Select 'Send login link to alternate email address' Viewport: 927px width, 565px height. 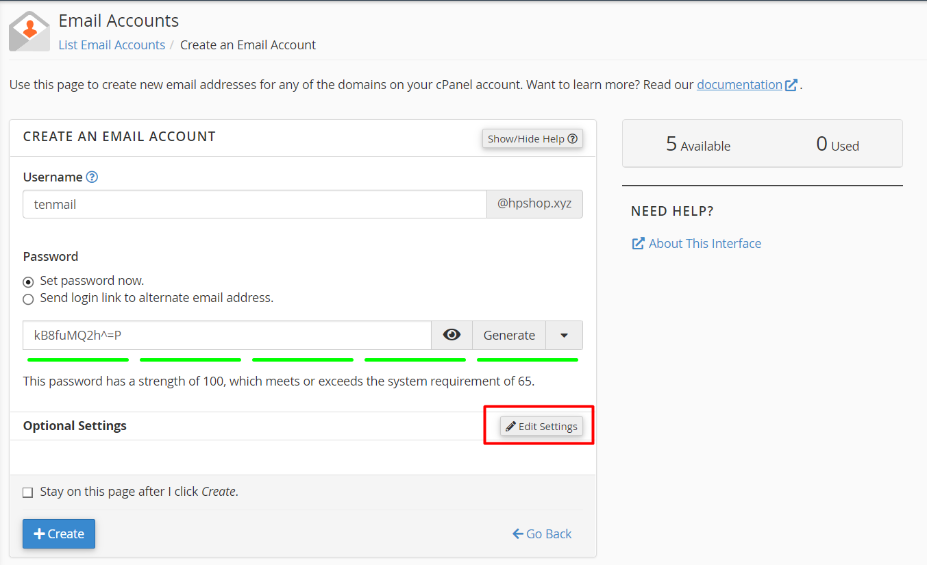click(x=28, y=299)
